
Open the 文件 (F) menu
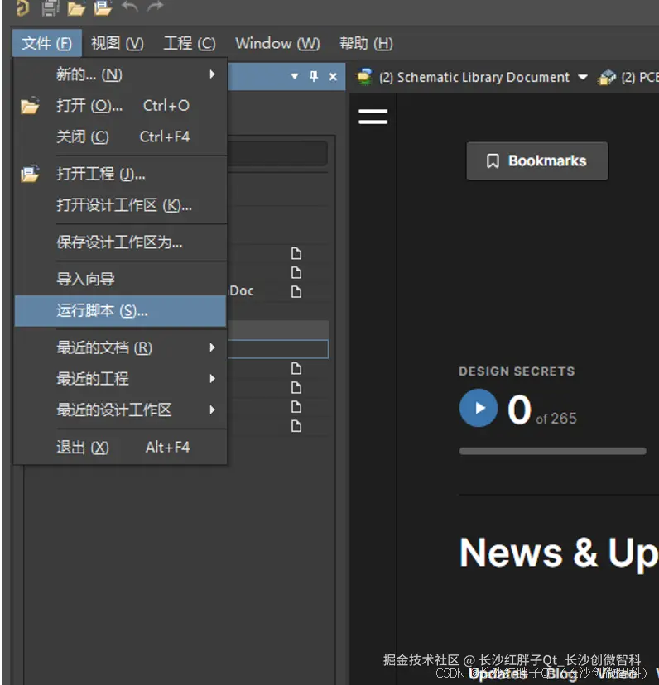click(x=47, y=43)
